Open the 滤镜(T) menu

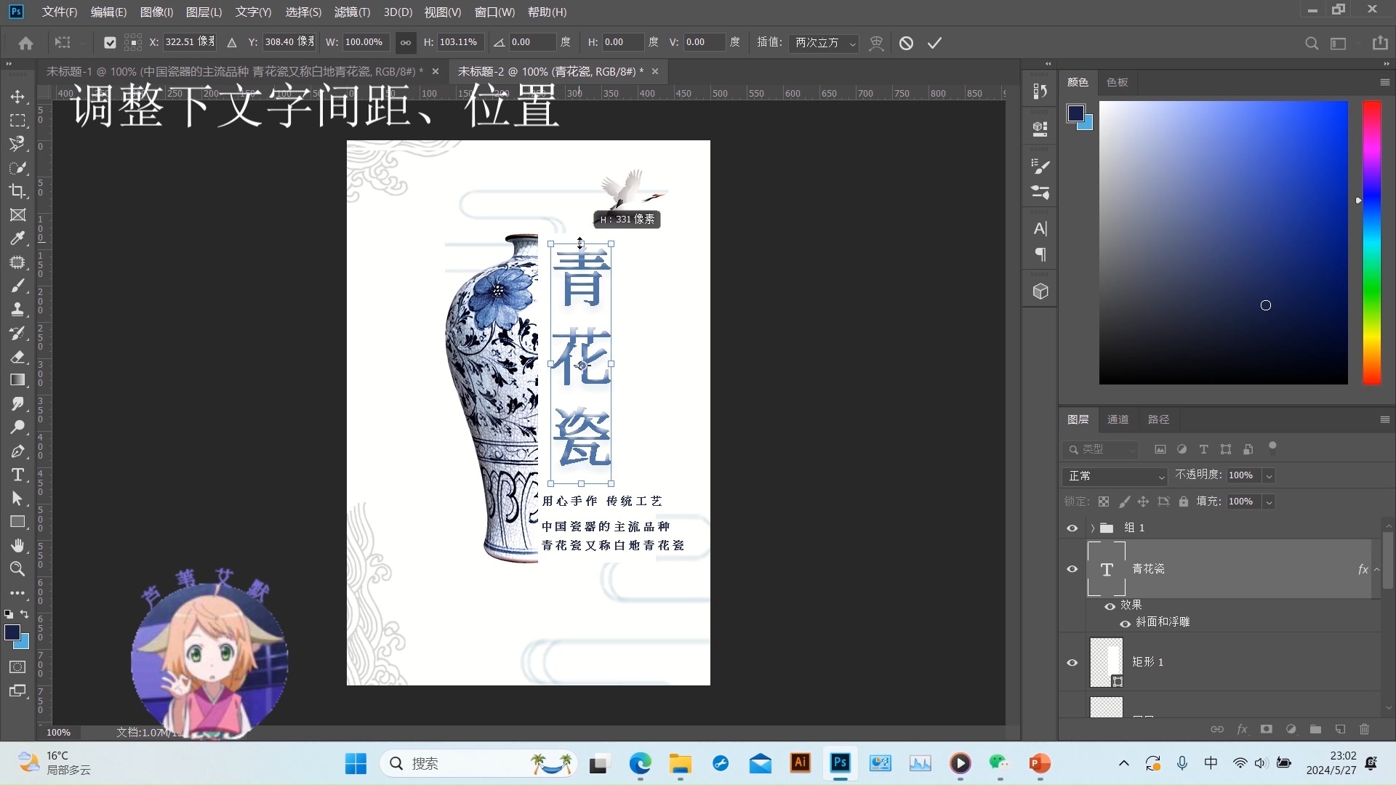352,12
